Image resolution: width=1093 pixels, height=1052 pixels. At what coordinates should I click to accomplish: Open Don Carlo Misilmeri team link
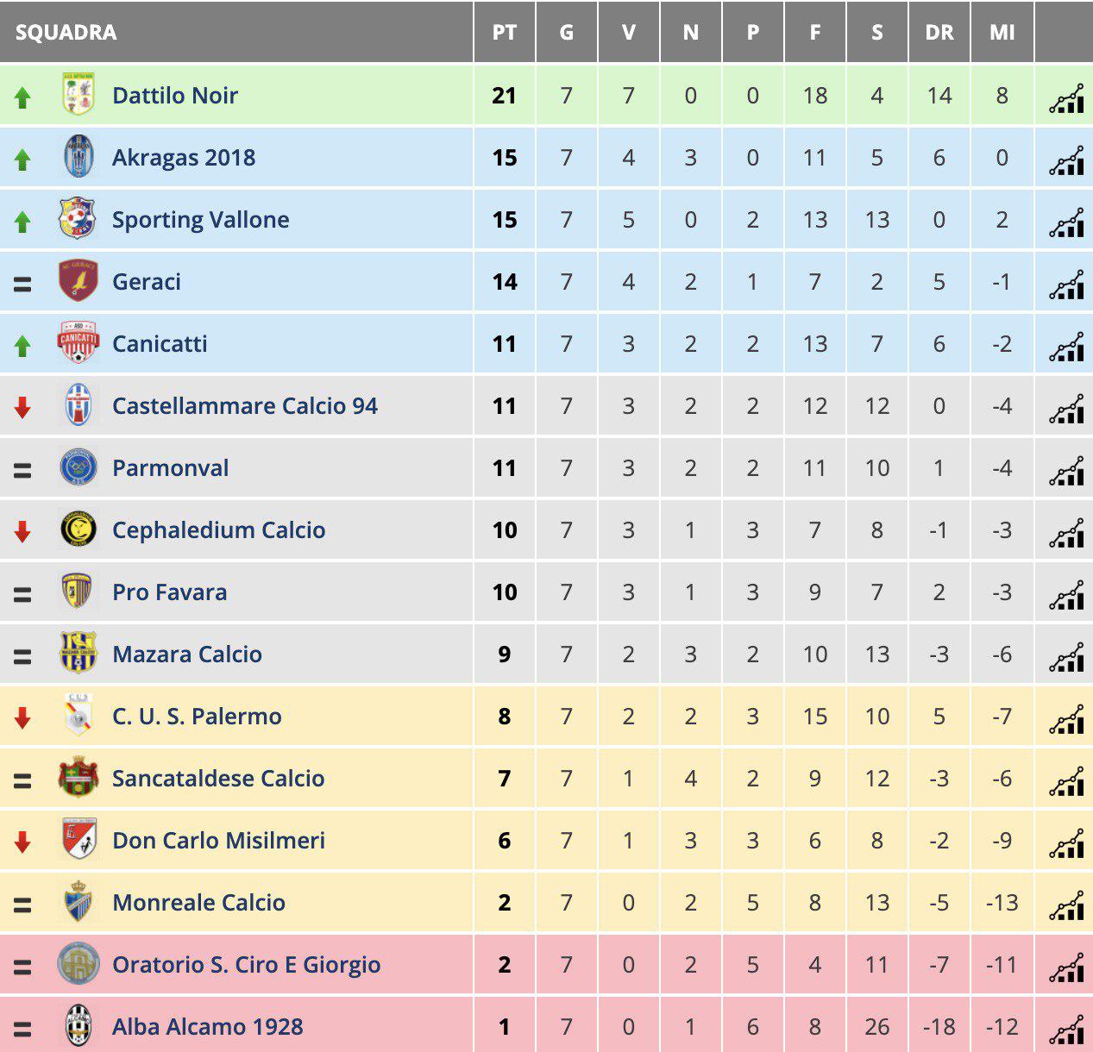click(219, 840)
